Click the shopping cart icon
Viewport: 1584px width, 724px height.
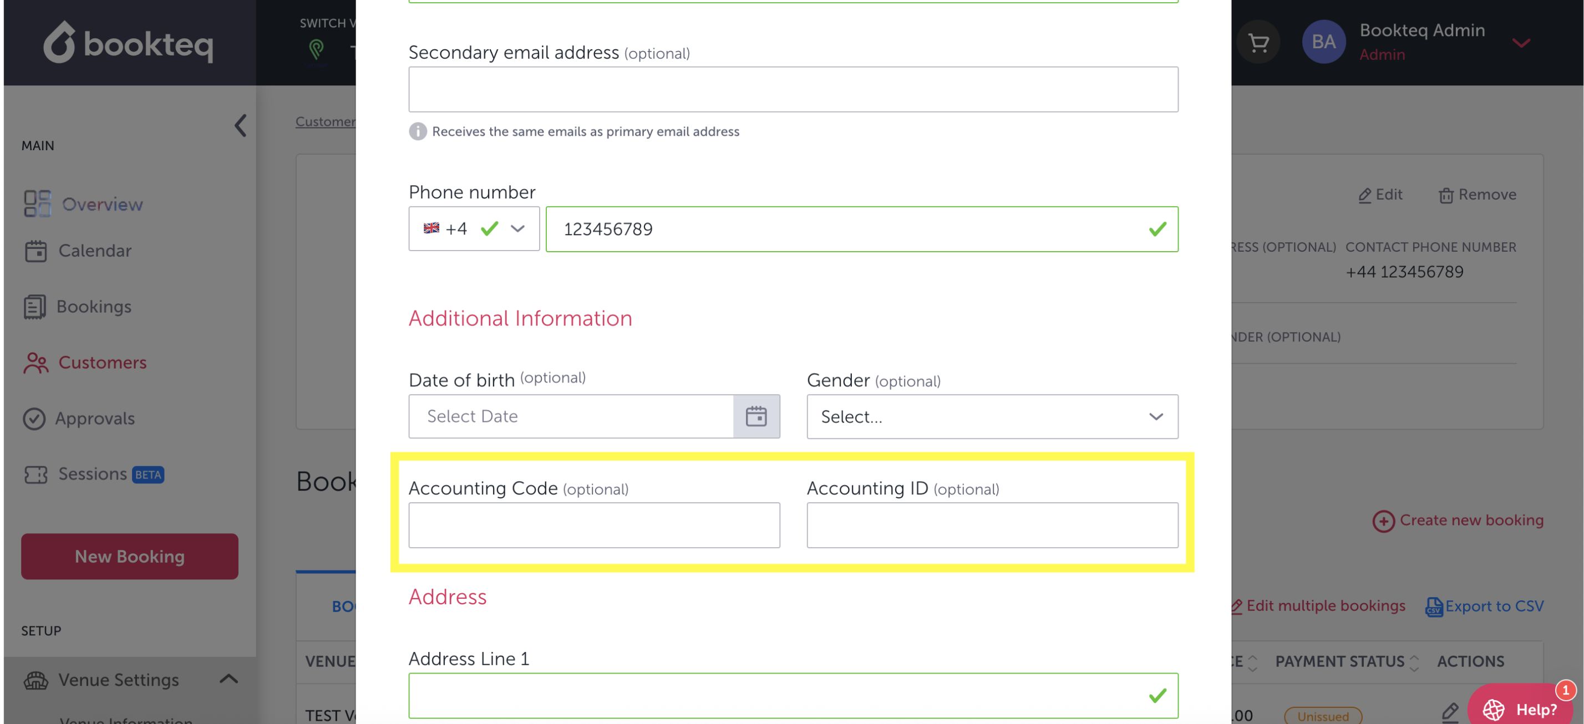pos(1258,42)
